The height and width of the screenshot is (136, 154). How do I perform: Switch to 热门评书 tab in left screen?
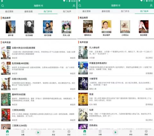(48, 12)
